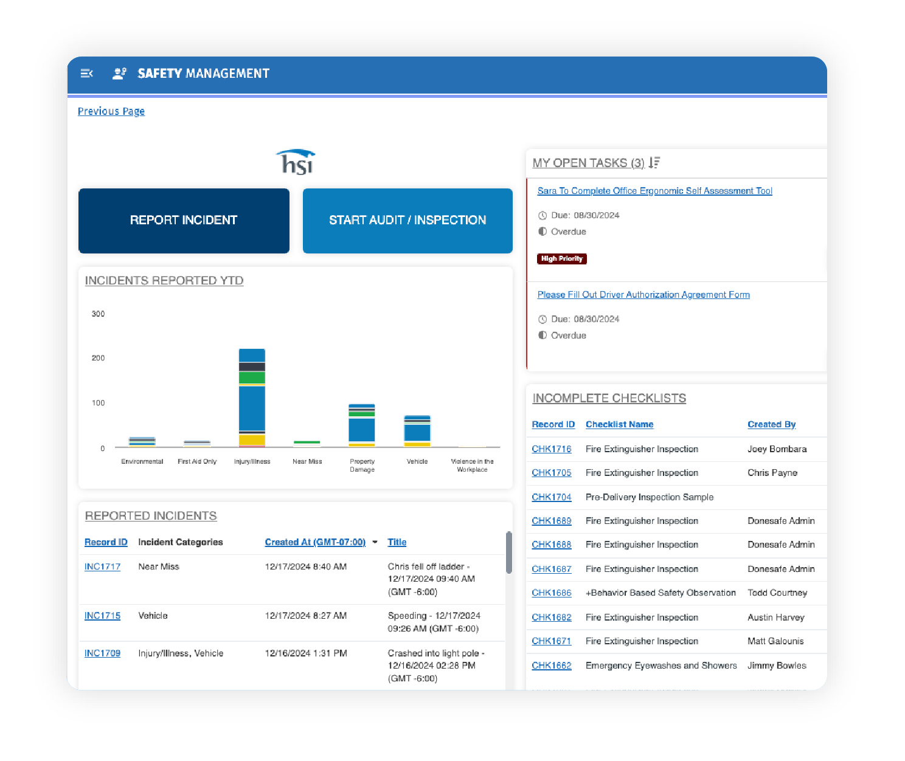Click the Overdue status icon on second task
The image size is (905, 761).
pyautogui.click(x=543, y=336)
